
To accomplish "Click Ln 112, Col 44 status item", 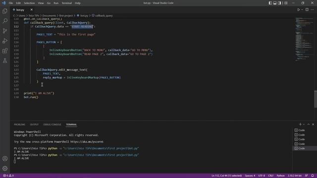I will point(227,176).
